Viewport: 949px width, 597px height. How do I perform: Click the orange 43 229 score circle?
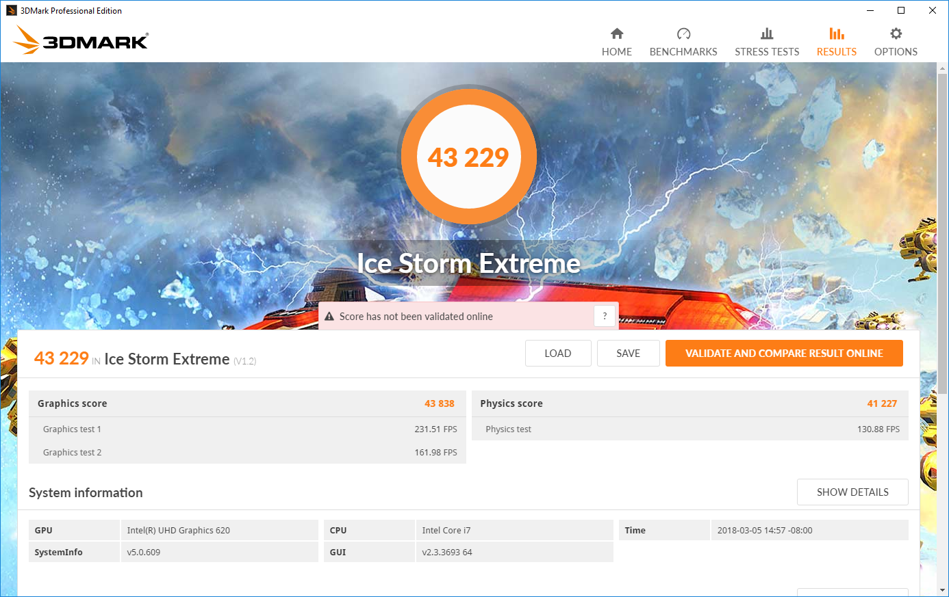pos(468,157)
